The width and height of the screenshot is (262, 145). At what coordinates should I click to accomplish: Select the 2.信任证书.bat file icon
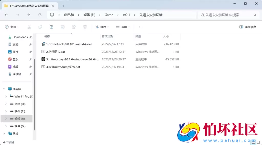coord(43,52)
